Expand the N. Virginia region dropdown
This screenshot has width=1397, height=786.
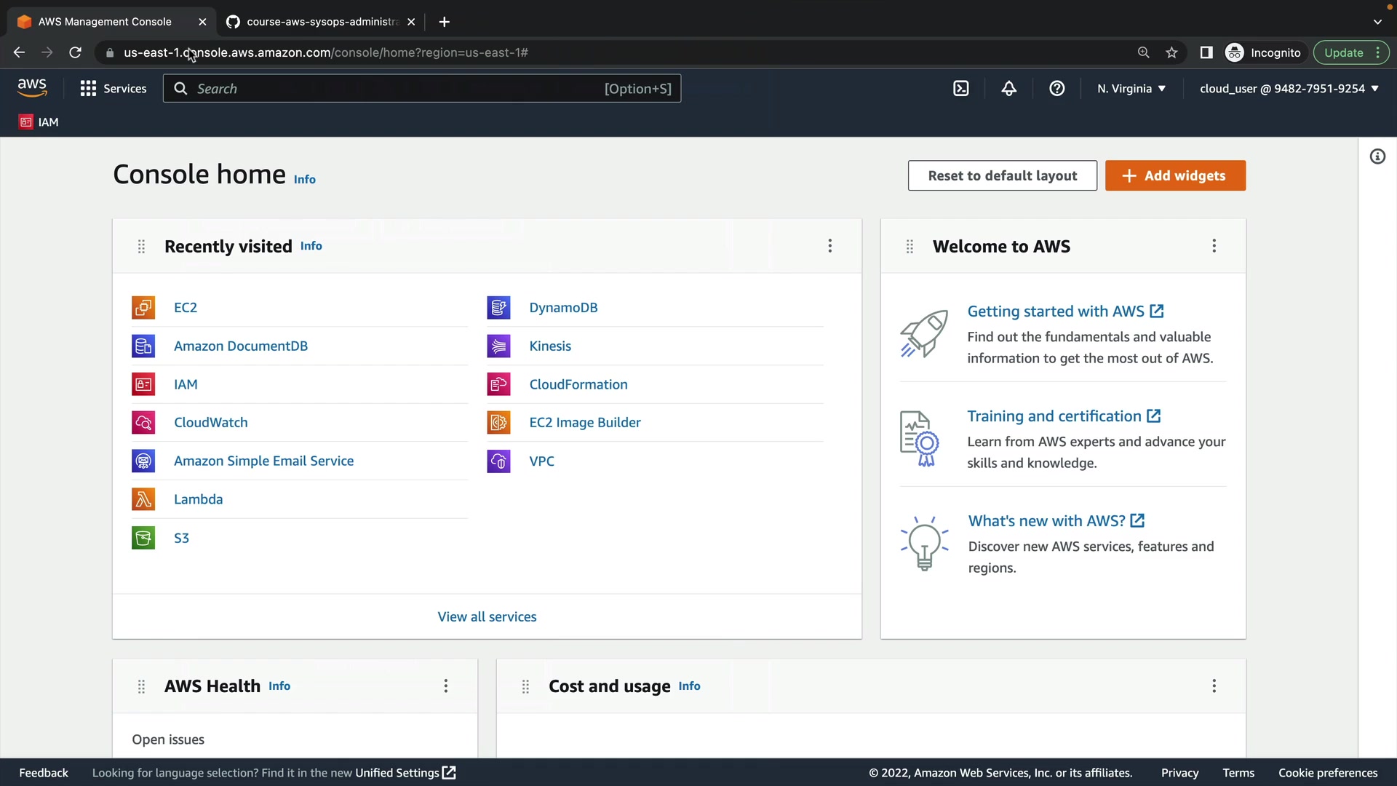(1131, 89)
